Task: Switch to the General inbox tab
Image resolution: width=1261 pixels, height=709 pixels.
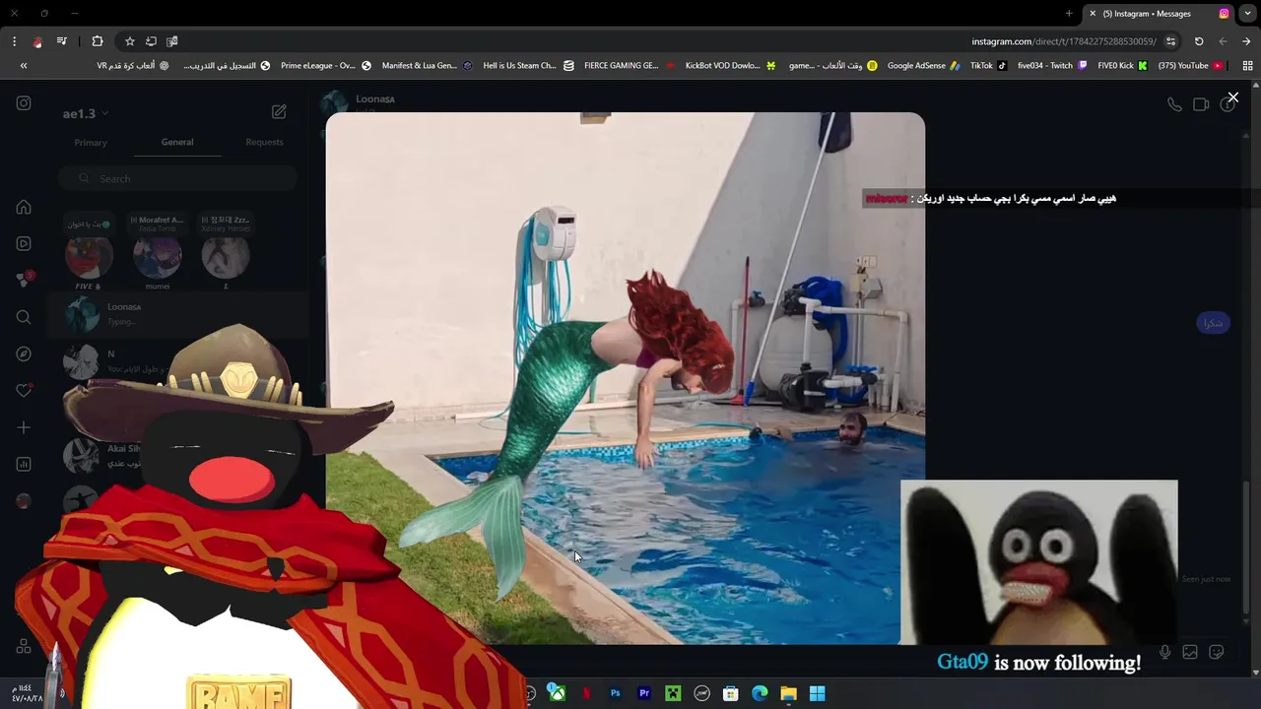Action: (x=177, y=142)
